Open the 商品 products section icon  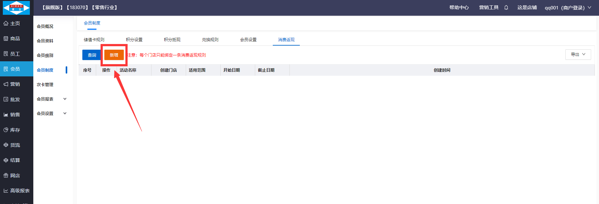tap(6, 39)
